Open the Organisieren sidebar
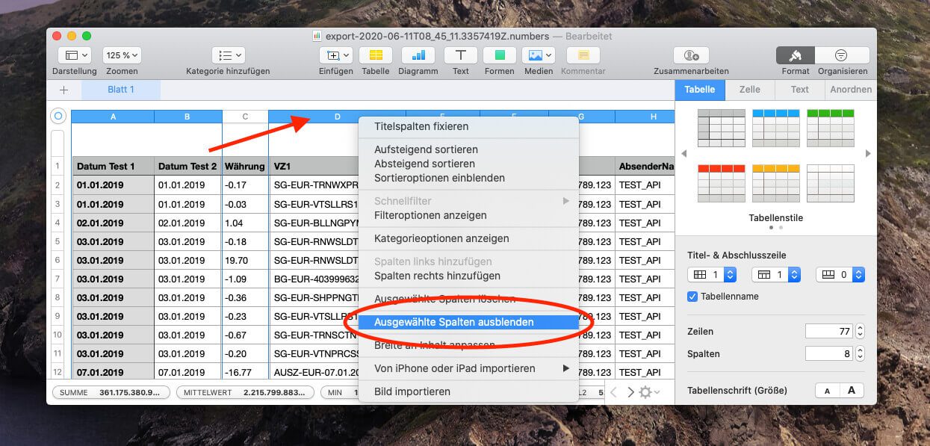 842,56
